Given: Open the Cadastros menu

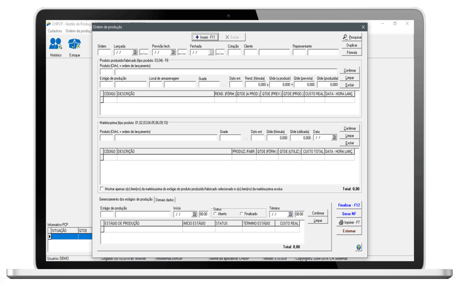Looking at the screenshot, I should pyautogui.click(x=55, y=31).
